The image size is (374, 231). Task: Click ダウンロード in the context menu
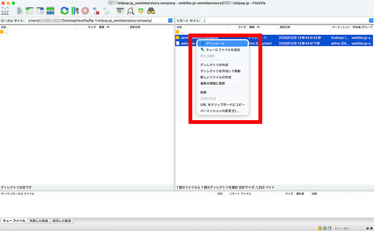(222, 43)
